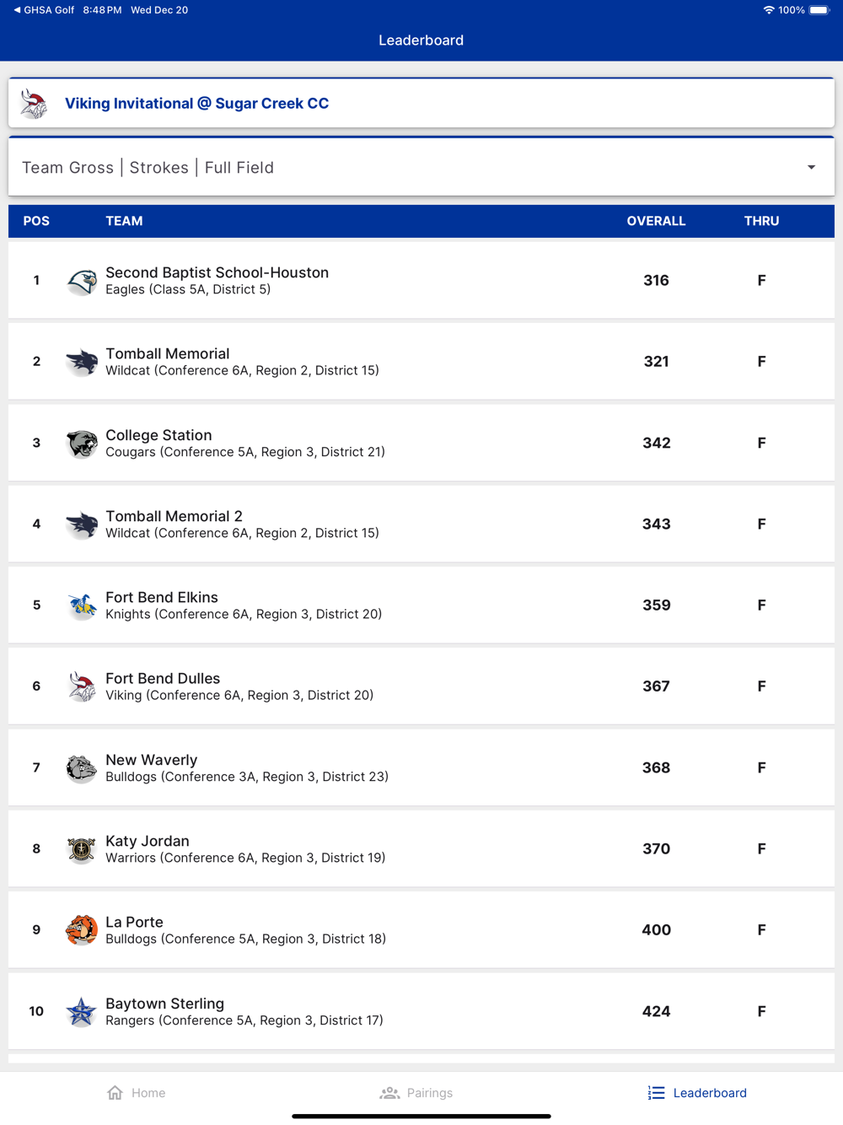This screenshot has height=1125, width=843.
Task: Tap the TEAM column header
Action: pyautogui.click(x=124, y=221)
